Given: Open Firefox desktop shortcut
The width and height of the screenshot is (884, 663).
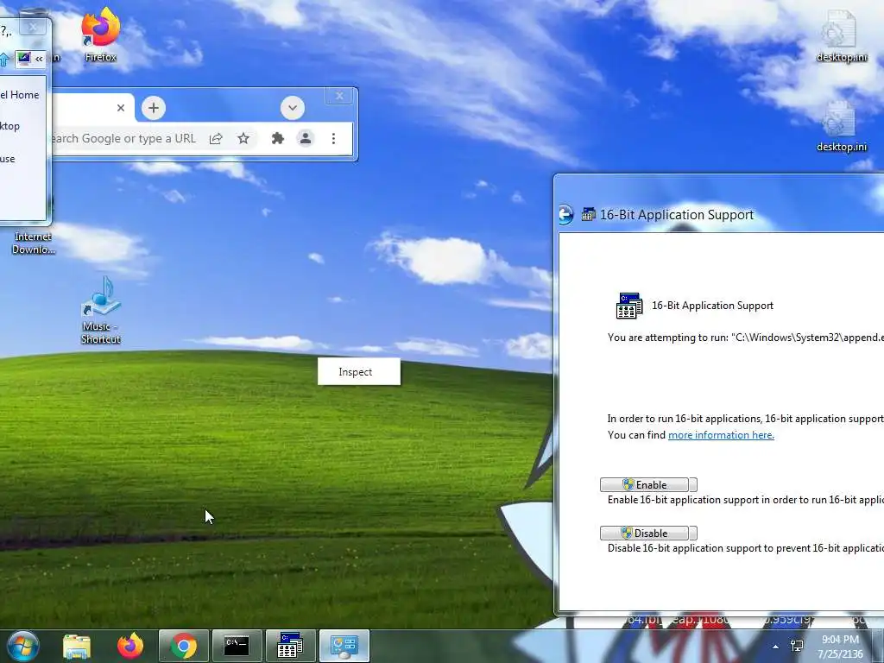Looking at the screenshot, I should tap(100, 34).
